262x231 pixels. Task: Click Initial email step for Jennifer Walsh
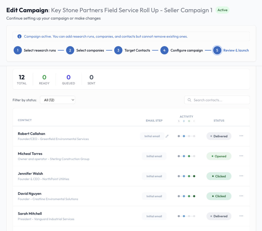154,176
